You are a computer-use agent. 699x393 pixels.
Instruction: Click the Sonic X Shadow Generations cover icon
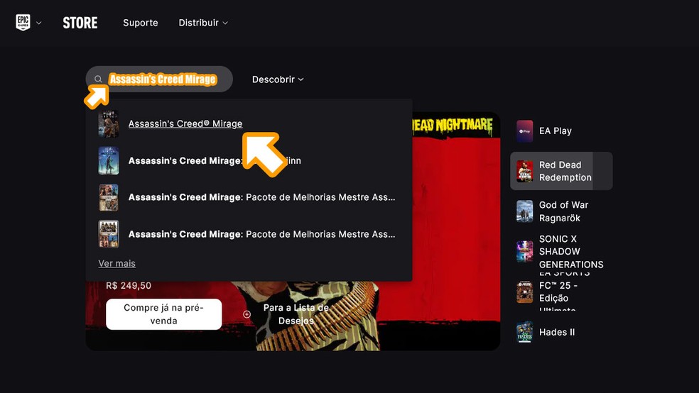525,251
